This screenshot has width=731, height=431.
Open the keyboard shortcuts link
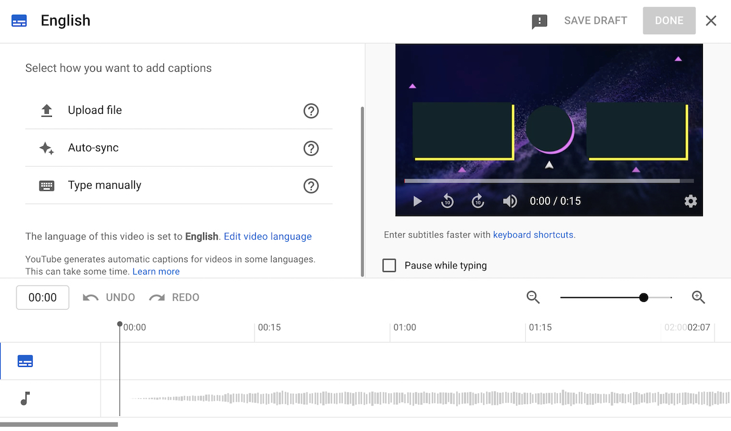[x=533, y=234]
